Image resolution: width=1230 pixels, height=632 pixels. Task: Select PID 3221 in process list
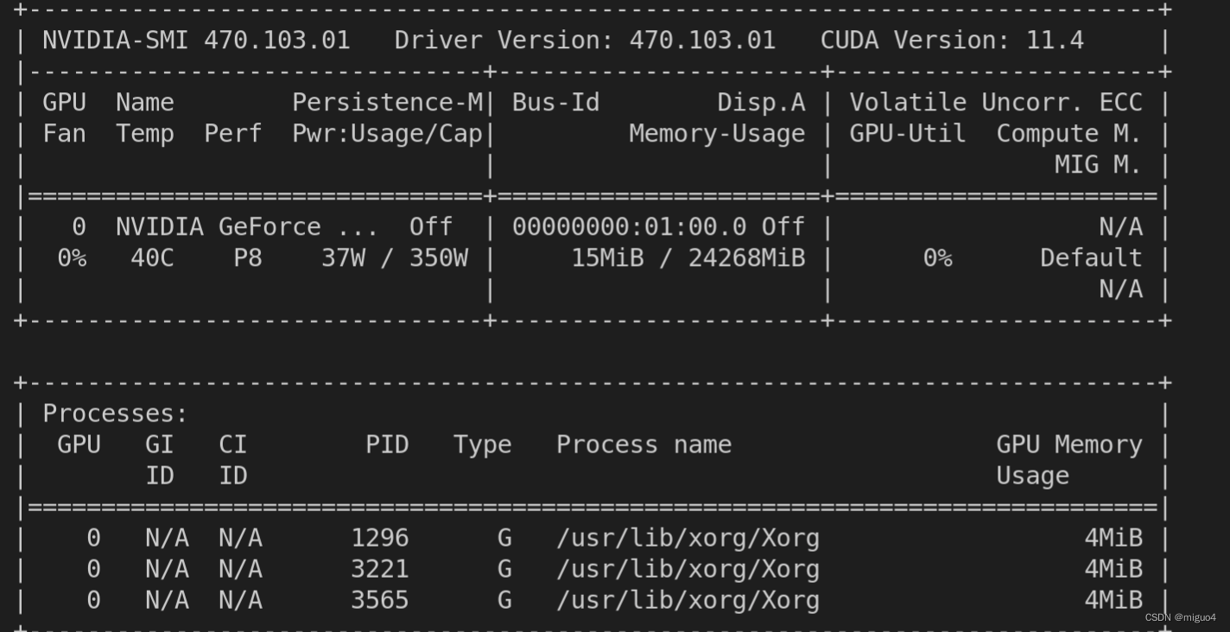tap(380, 569)
